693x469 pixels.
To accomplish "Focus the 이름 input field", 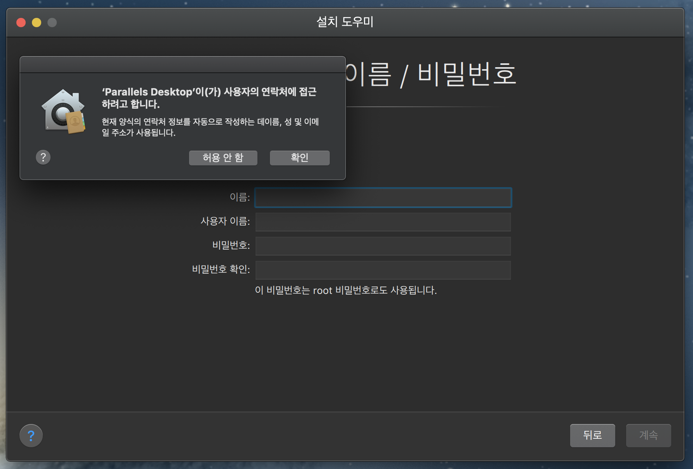I will click(383, 198).
